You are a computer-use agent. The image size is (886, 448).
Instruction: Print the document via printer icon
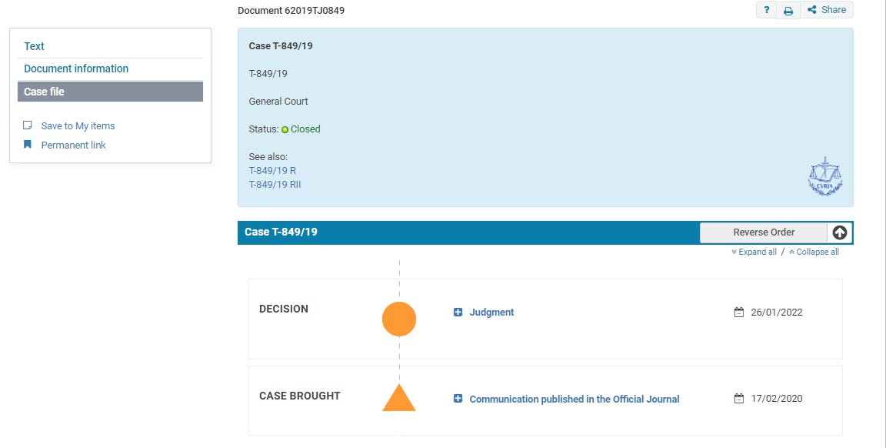click(x=788, y=10)
